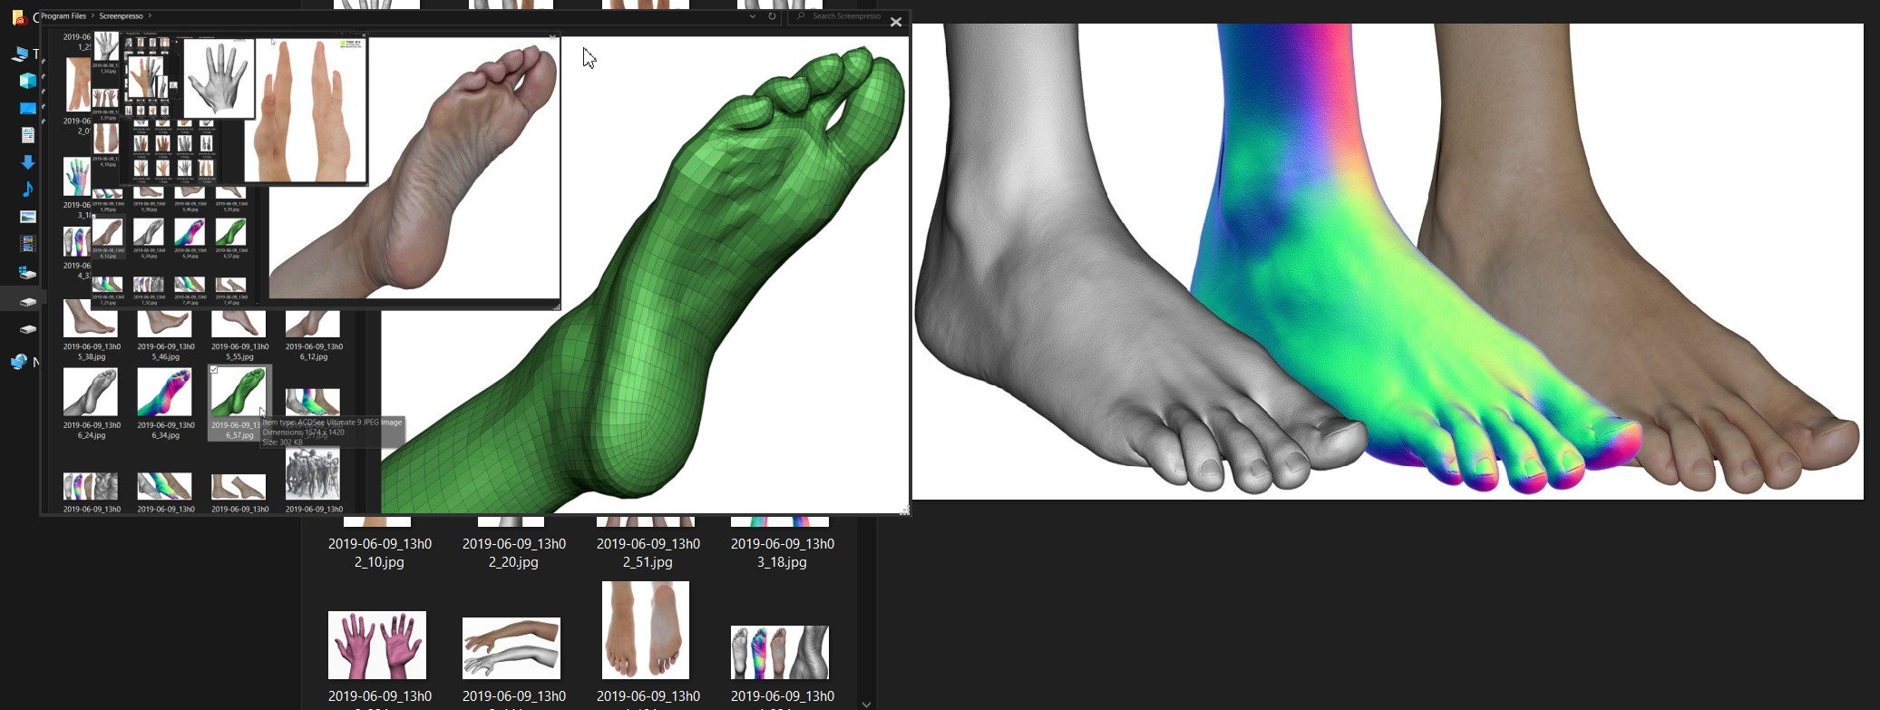Screen dimensions: 1880x710
Task: Select the four foot soles thumbnail in background
Action: 780,652
